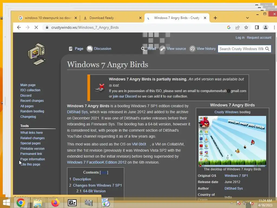Open Windows Start button
Screen dimensions: 277x208
pos(6,203)
